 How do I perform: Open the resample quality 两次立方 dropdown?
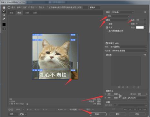click(x=137, y=98)
